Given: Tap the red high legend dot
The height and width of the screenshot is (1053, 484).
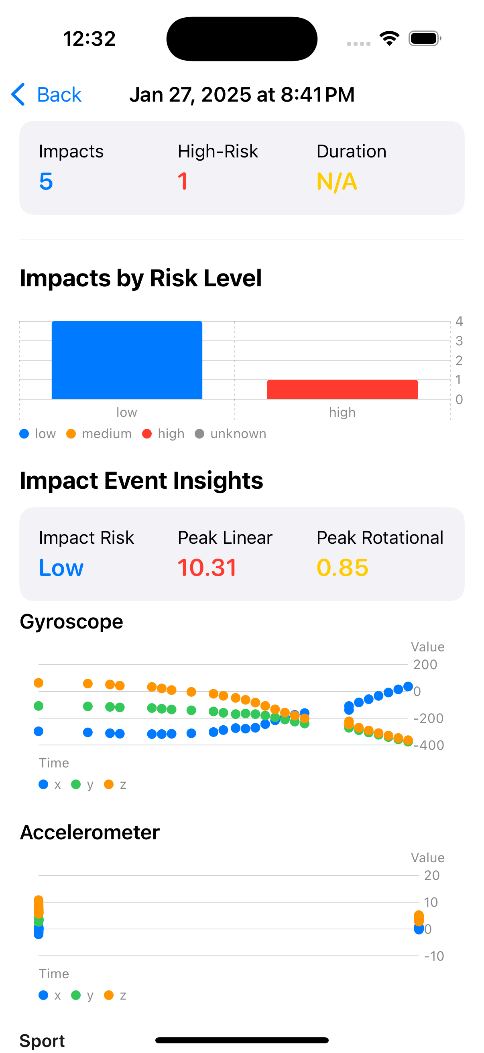Looking at the screenshot, I should [147, 434].
